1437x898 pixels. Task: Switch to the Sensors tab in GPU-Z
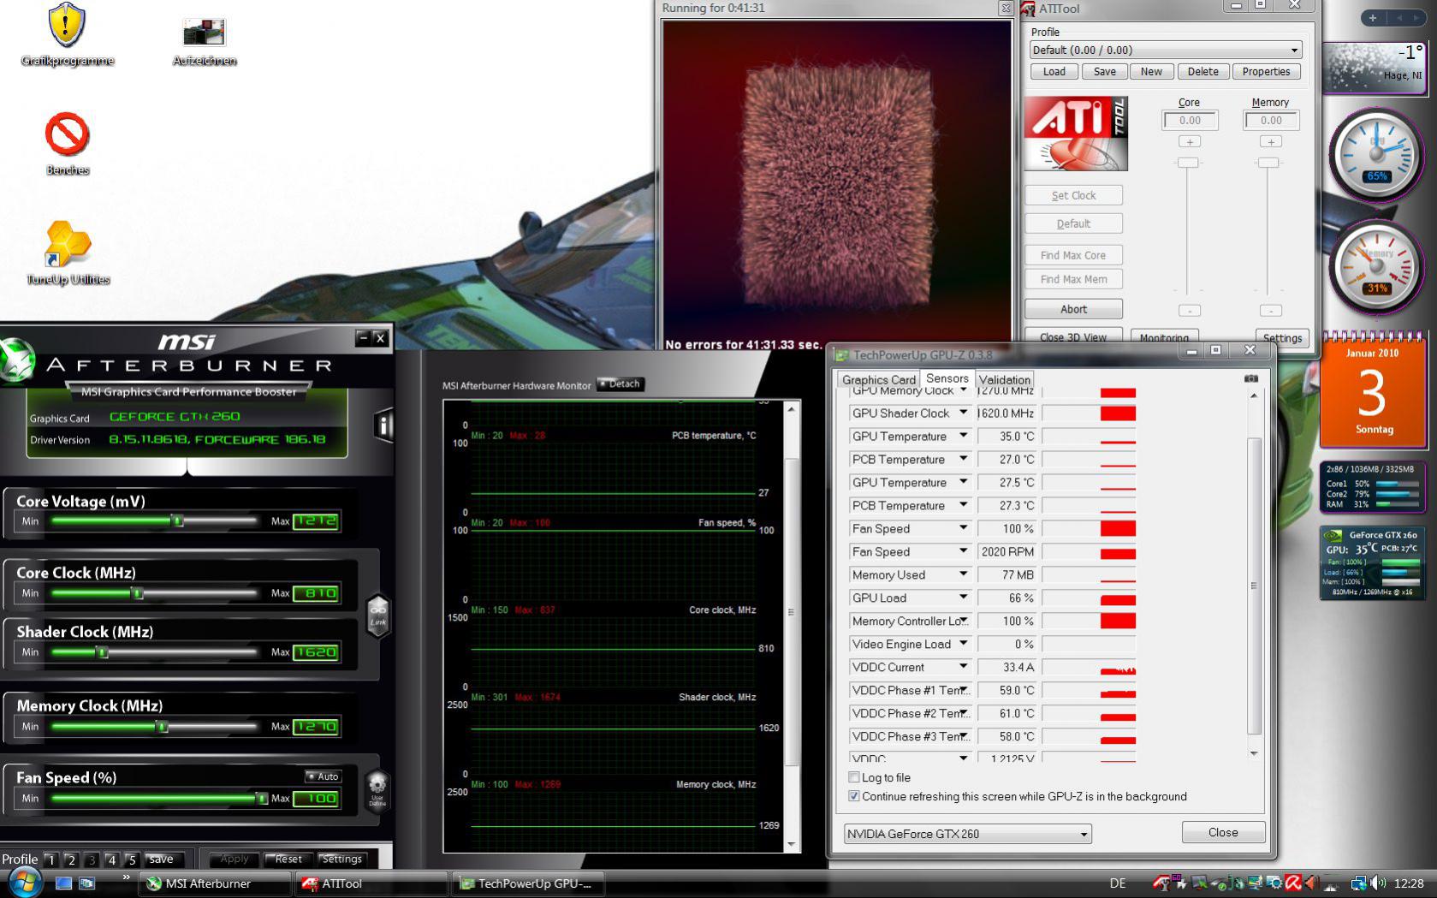(x=947, y=378)
